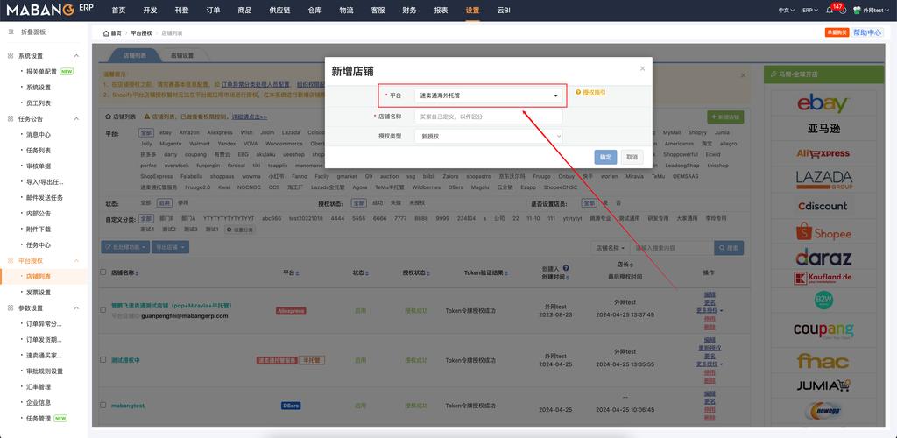The width and height of the screenshot is (897, 438).
Task: Click the orange 单量购买 button
Action: point(837,32)
